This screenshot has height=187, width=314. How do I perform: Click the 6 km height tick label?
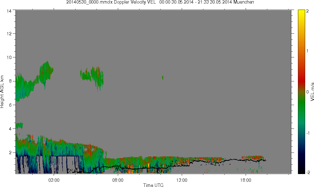(10, 105)
